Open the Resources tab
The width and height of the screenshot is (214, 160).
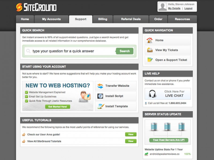tap(182, 19)
